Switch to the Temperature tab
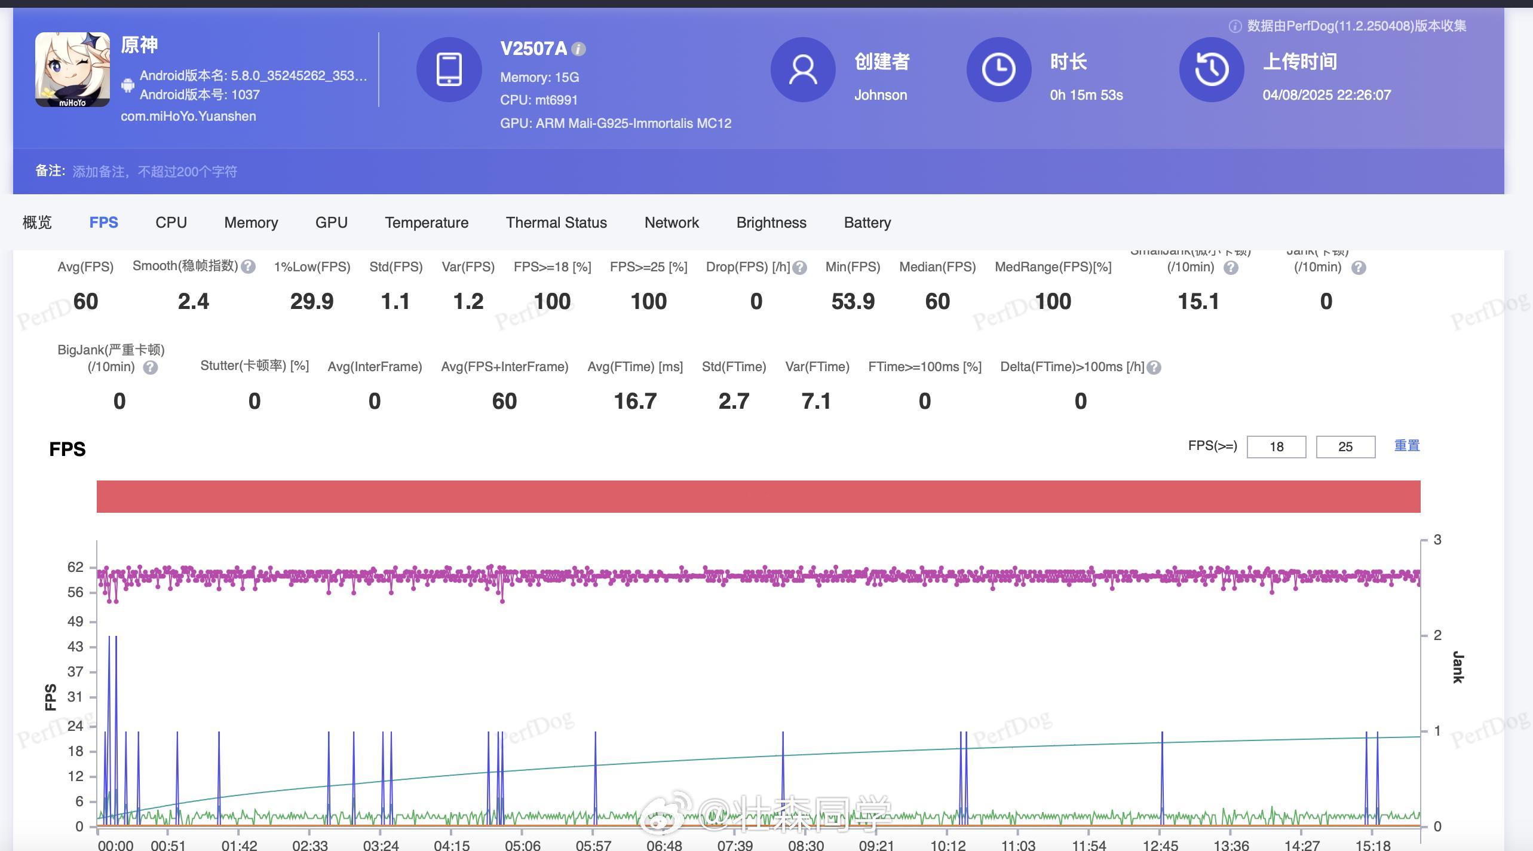The image size is (1533, 851). (427, 222)
